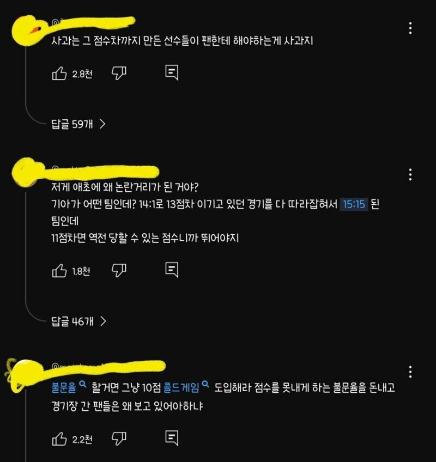Screen dimensions: 436x462
Task: Expand 답글 59개 replies
Action: tap(78, 124)
